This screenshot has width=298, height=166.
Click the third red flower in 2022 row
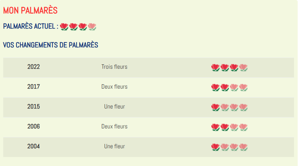point(234,68)
